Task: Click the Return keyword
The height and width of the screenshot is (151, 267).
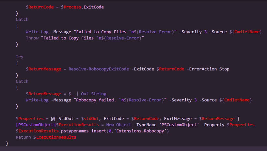Action: [23, 137]
